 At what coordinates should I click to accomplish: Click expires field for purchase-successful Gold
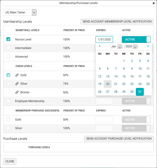pyautogui.click(x=104, y=120)
